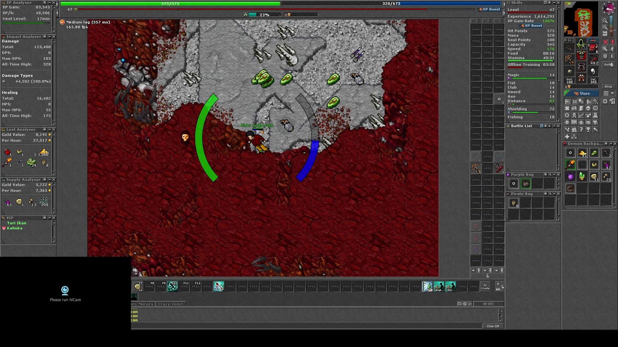
Task: Click the crossbow weapon slot
Action: 569,59
